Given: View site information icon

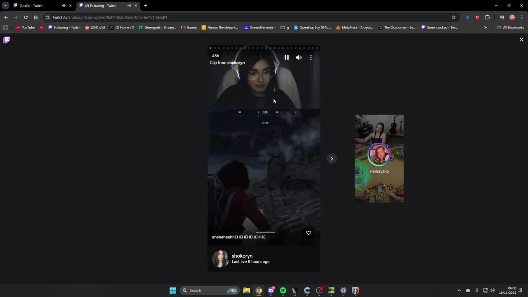Looking at the screenshot, I should 47,17.
